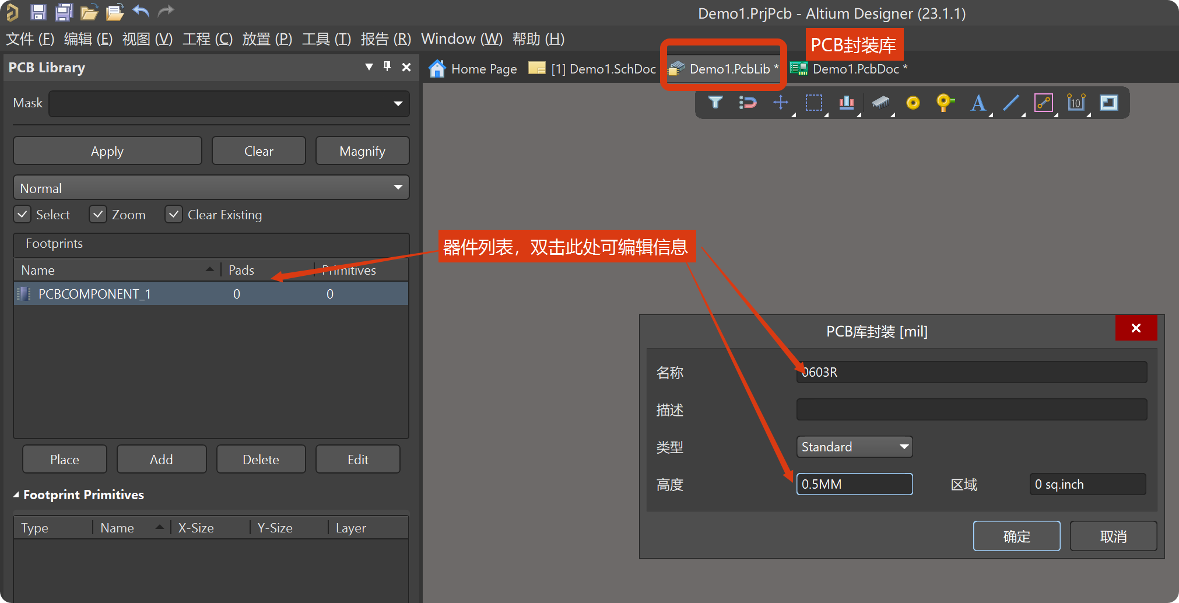Click the Altium Designer logo icon
The height and width of the screenshot is (603, 1179).
tap(12, 12)
